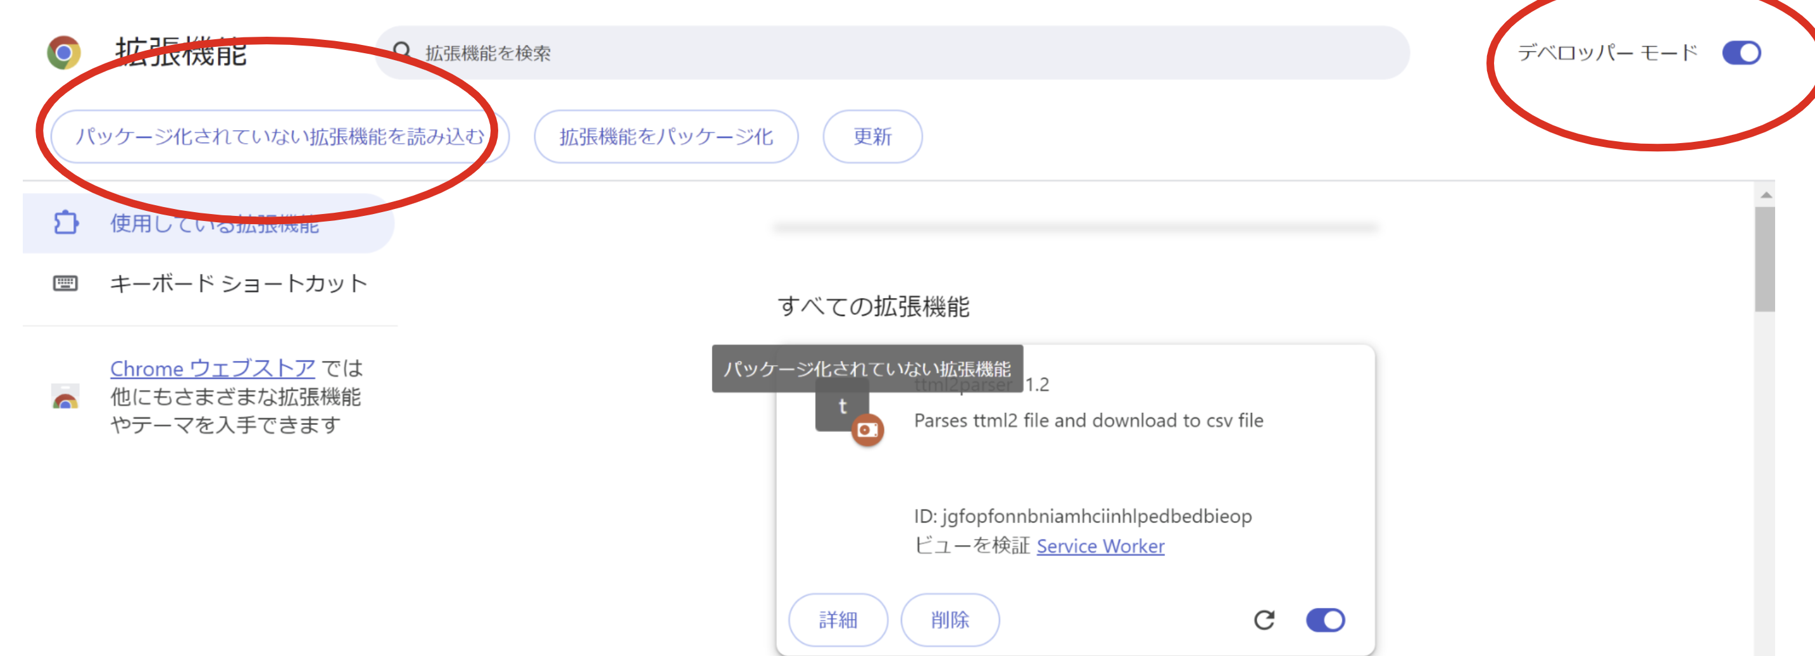Click the Chrome logo icon
This screenshot has width=1815, height=656.
coord(64,53)
